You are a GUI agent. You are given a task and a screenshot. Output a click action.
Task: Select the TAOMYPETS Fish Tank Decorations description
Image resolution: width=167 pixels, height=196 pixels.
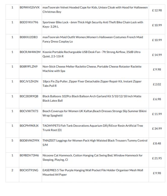tap(93, 128)
